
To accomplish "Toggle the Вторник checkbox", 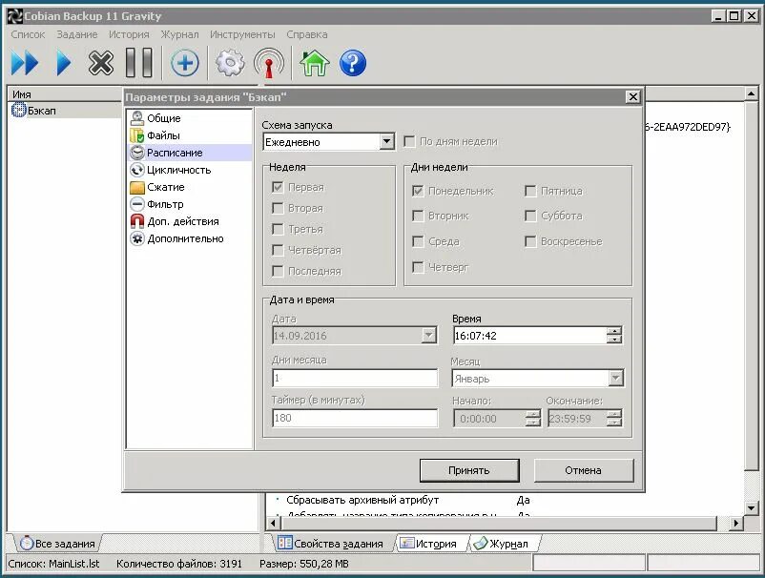I will 418,216.
